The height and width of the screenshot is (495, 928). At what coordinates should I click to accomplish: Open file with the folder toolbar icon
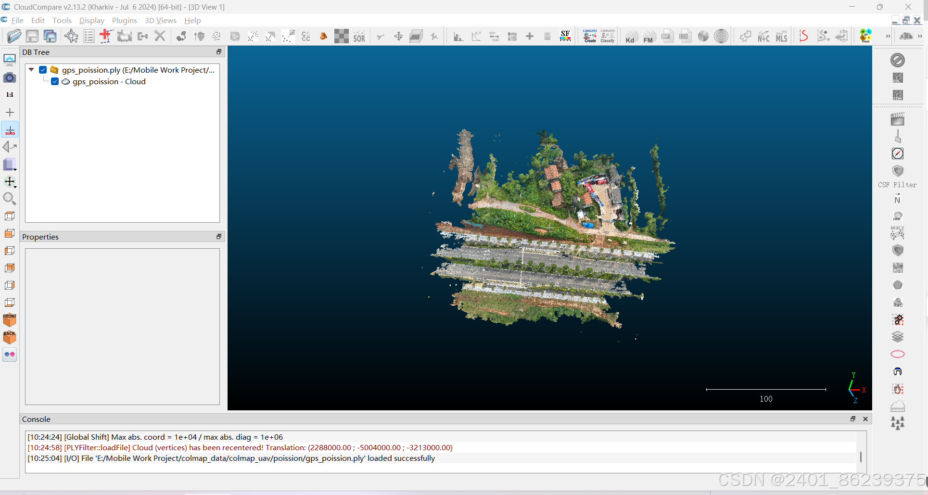[x=14, y=36]
